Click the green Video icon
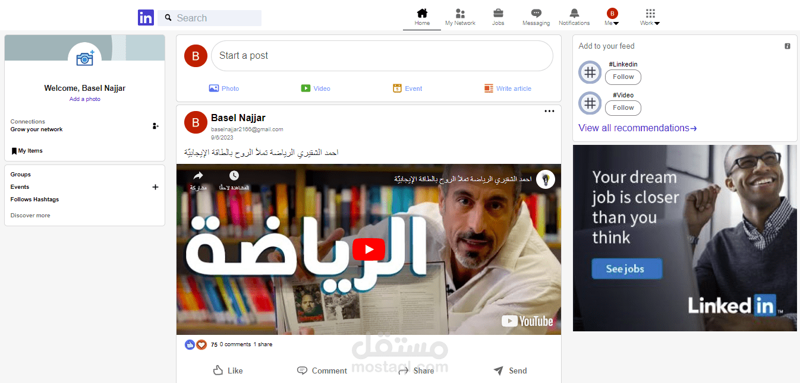Screen dimensions: 800x383 point(305,88)
